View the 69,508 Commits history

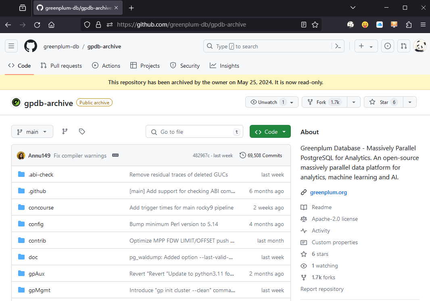(261, 155)
